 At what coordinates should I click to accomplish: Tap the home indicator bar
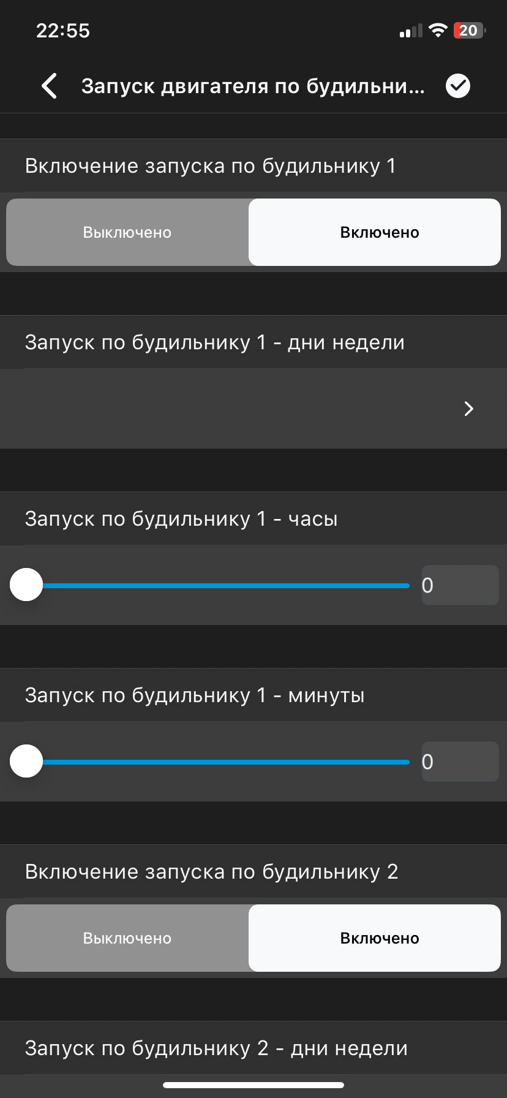pyautogui.click(x=254, y=1085)
